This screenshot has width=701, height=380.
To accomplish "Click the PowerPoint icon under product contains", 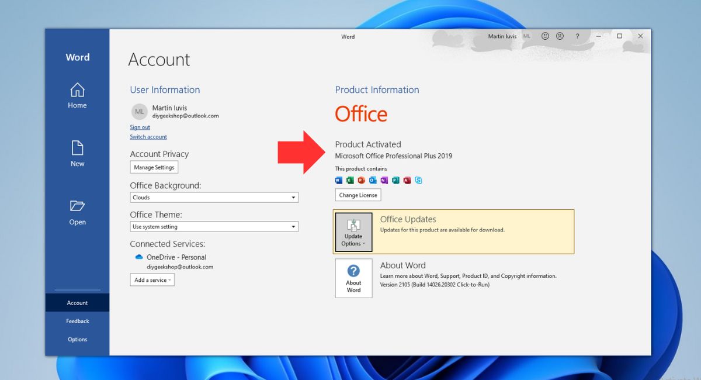I will [x=361, y=180].
